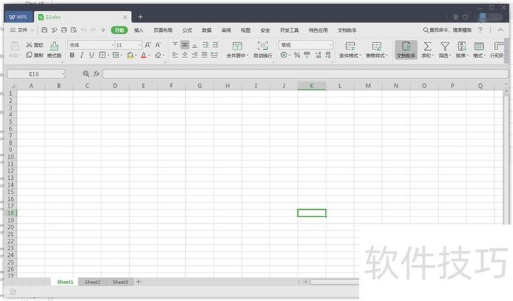Add a new worksheet with plus button
Screen dimensions: 513x301
pos(139,281)
